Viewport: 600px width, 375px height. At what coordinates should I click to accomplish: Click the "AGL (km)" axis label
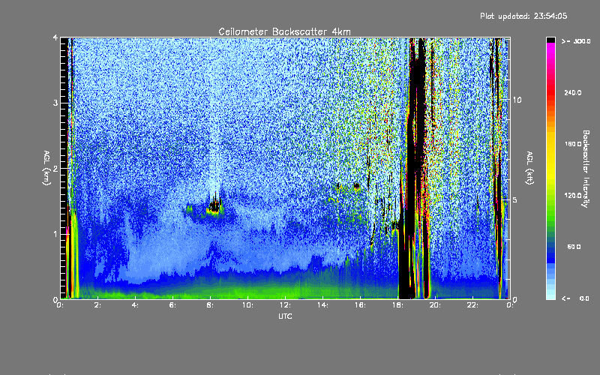click(46, 168)
